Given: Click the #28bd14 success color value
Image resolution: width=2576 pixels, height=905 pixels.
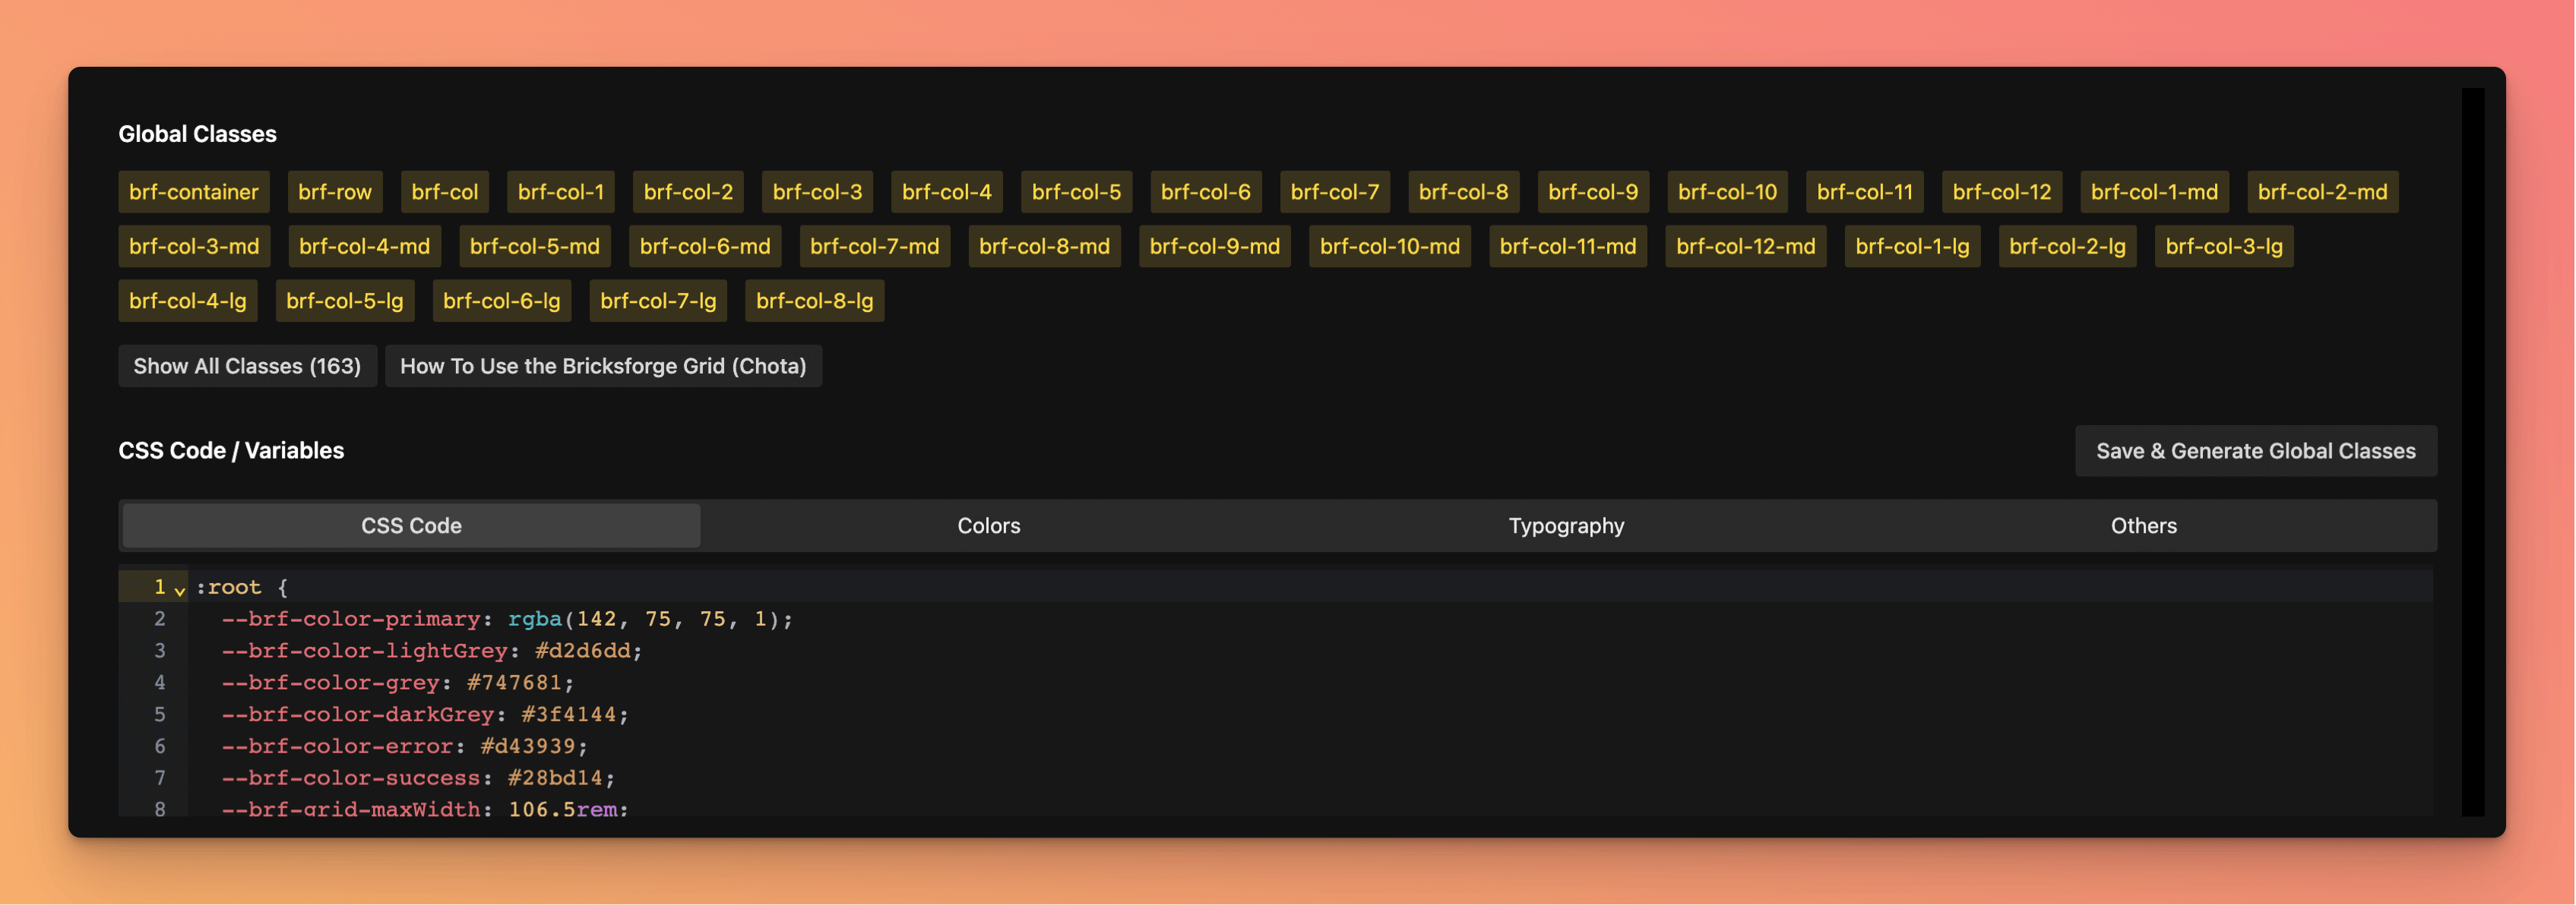Looking at the screenshot, I should (555, 778).
